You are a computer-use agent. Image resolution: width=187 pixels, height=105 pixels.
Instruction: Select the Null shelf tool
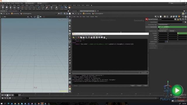(22, 8)
